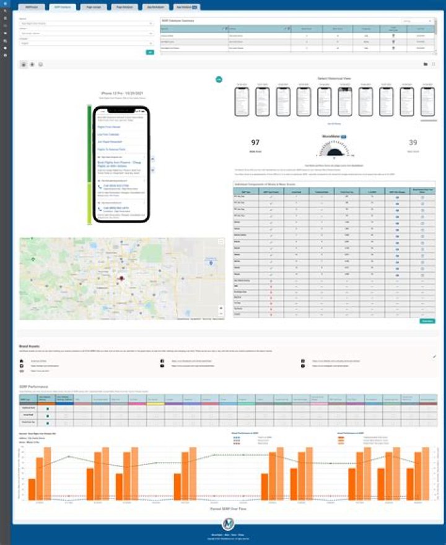
Task: Click the folder icon at toolbar right
Action: (425, 64)
